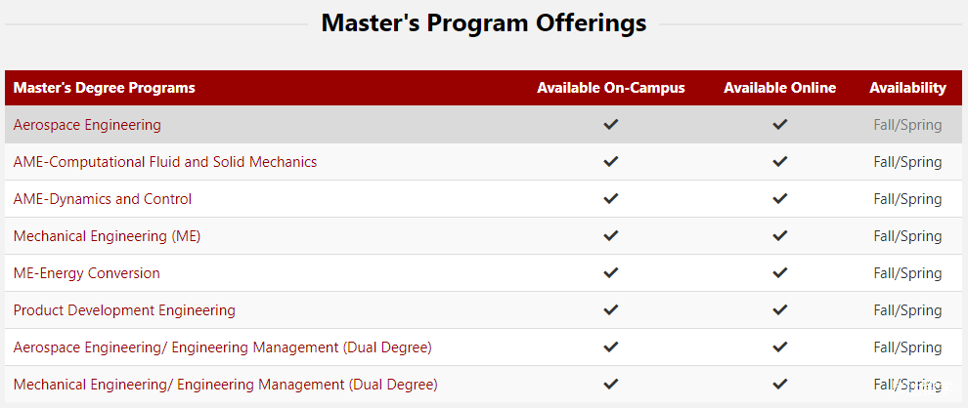
Task: Open Mechanical Engineering/Engineering Management dual degree link
Action: [x=225, y=385]
